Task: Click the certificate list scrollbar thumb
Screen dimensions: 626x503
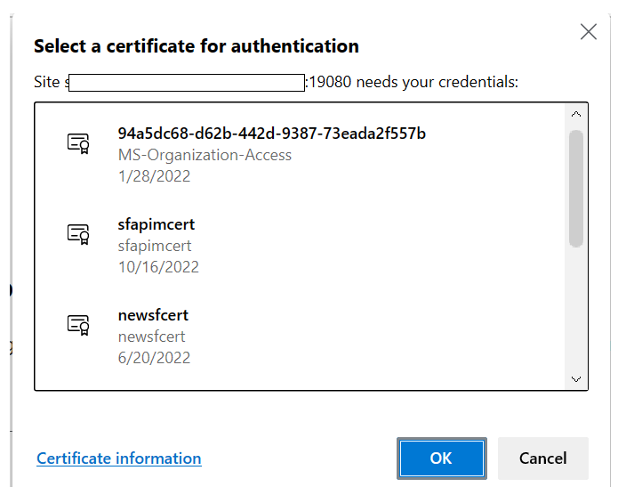Action: point(575,187)
